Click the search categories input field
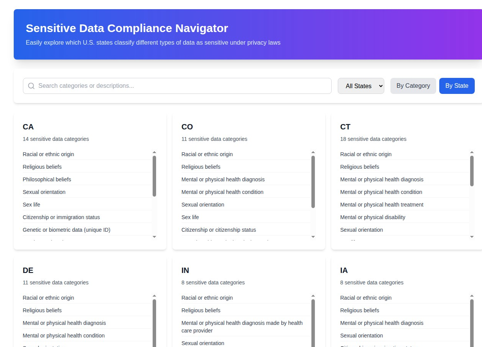 pyautogui.click(x=177, y=86)
